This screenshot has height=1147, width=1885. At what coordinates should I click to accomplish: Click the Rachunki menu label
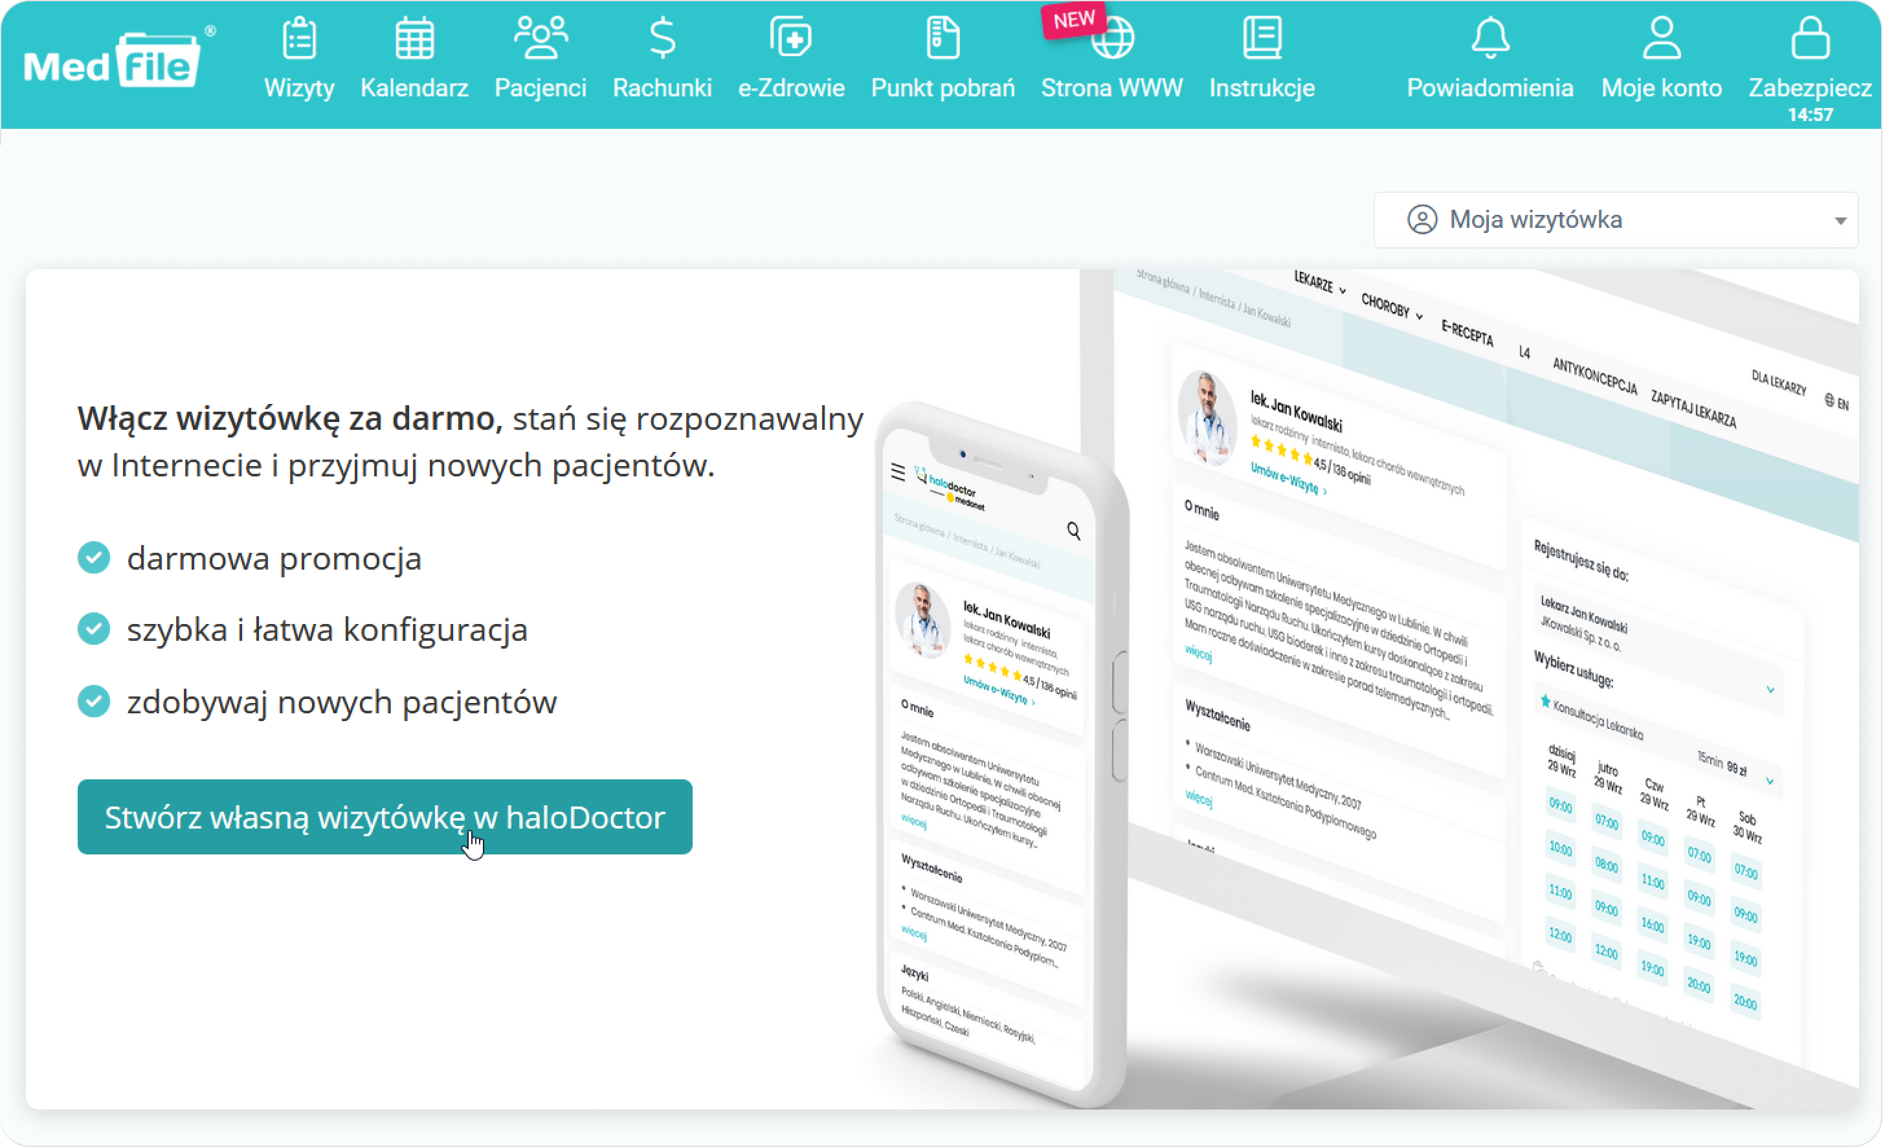tap(662, 88)
